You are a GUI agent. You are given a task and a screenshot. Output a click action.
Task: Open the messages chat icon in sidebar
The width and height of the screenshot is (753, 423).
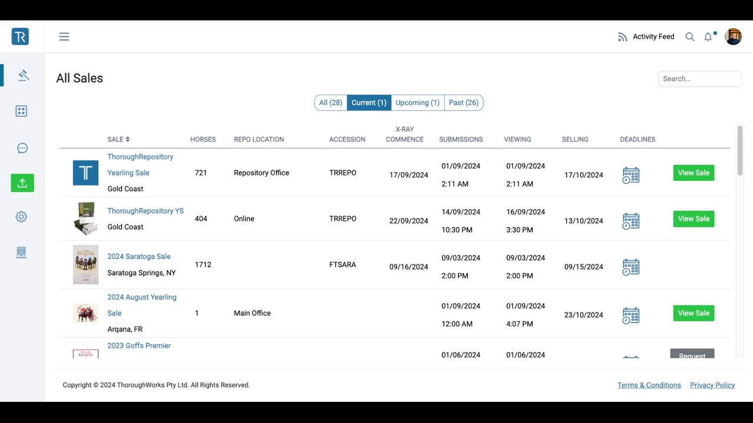(22, 148)
